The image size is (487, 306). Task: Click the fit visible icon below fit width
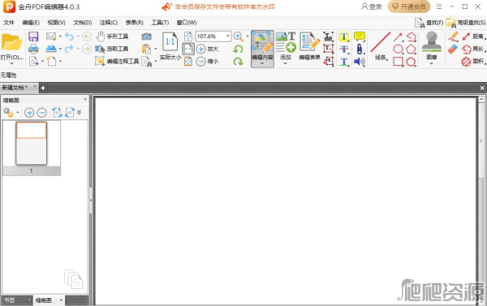click(x=188, y=61)
